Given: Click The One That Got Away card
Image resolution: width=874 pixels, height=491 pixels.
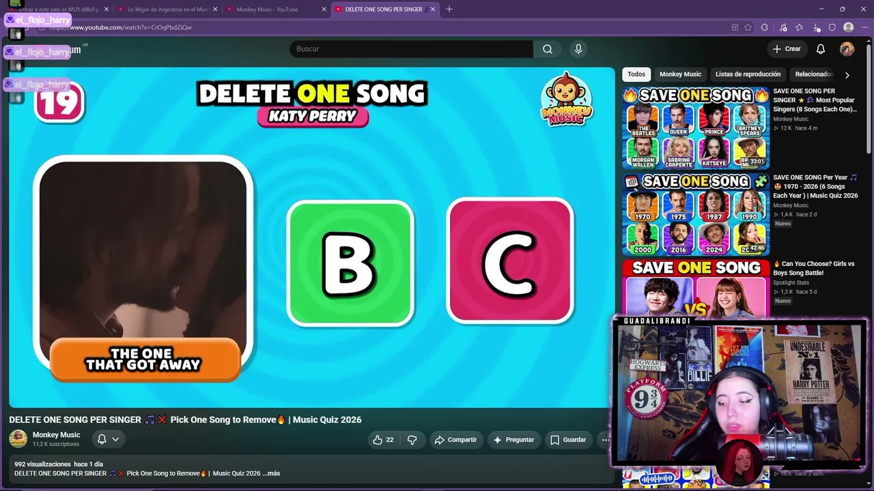Looking at the screenshot, I should pos(143,269).
